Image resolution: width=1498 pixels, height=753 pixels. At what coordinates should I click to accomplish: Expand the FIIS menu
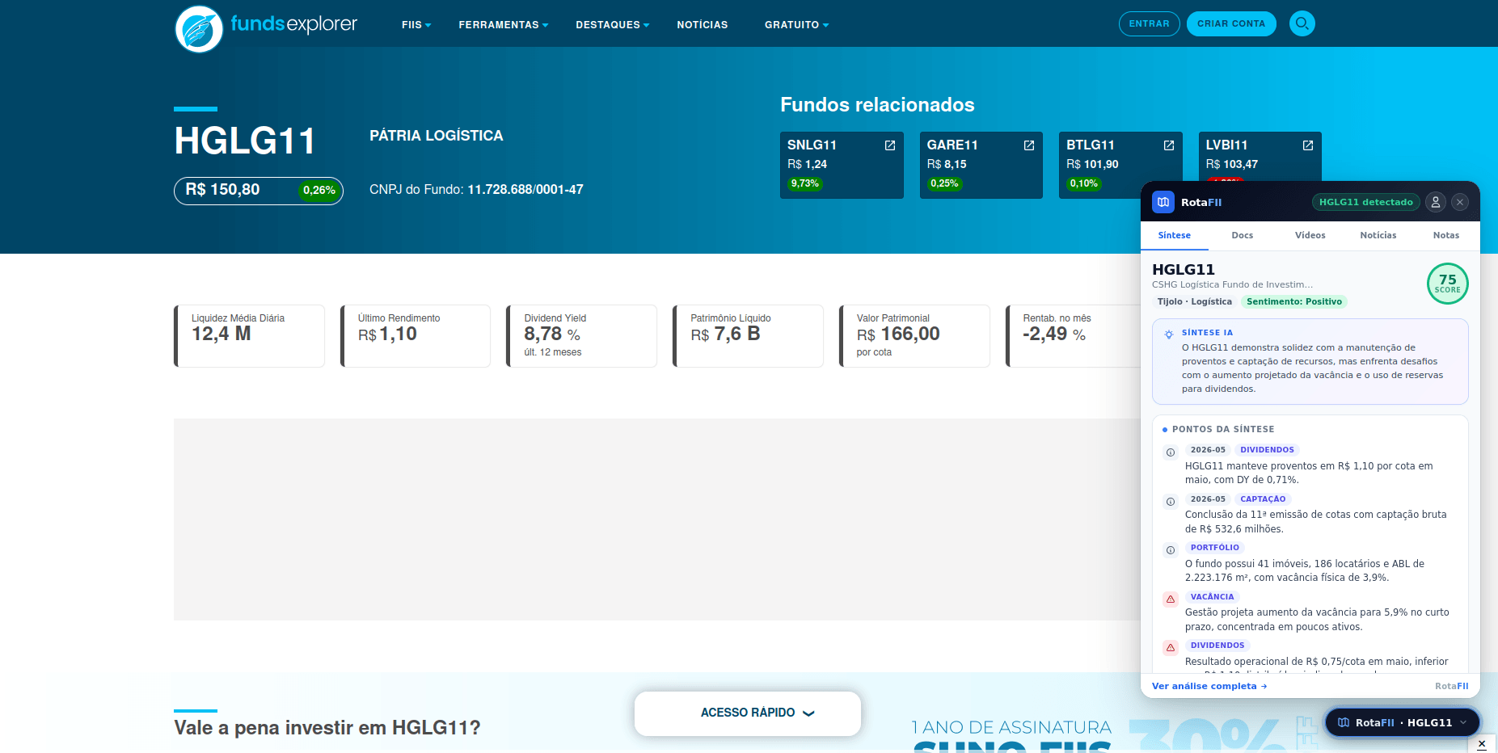(x=416, y=25)
